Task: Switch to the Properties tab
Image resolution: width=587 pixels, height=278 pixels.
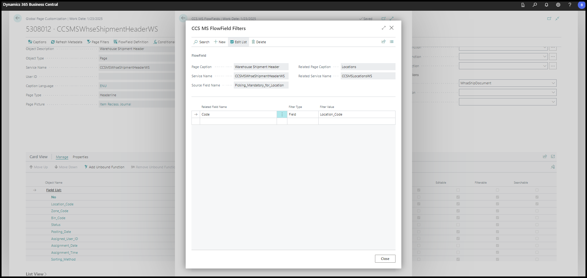Action: pos(80,157)
